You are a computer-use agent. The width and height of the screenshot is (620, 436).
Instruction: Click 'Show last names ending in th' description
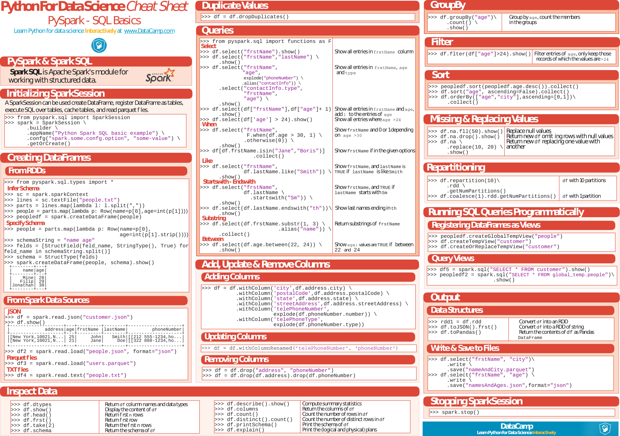(366, 208)
